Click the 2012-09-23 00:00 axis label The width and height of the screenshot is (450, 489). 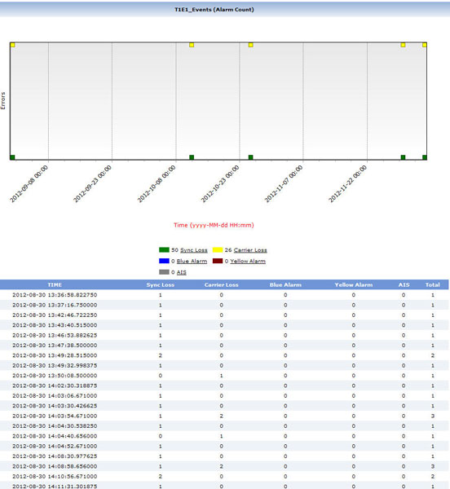tap(93, 184)
